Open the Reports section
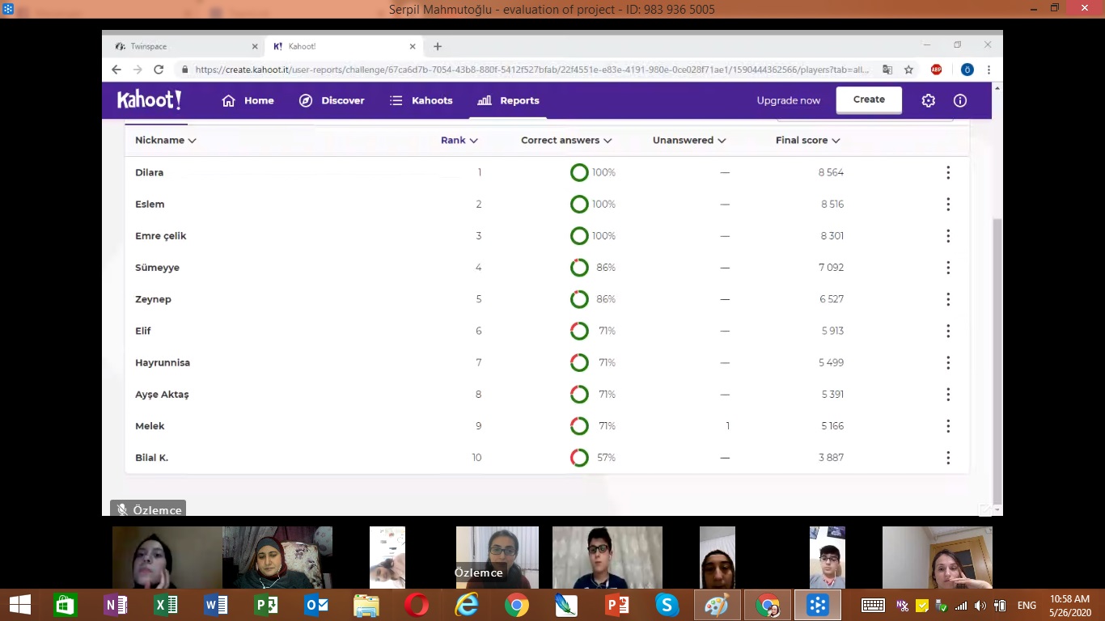The width and height of the screenshot is (1105, 621). 508,100
